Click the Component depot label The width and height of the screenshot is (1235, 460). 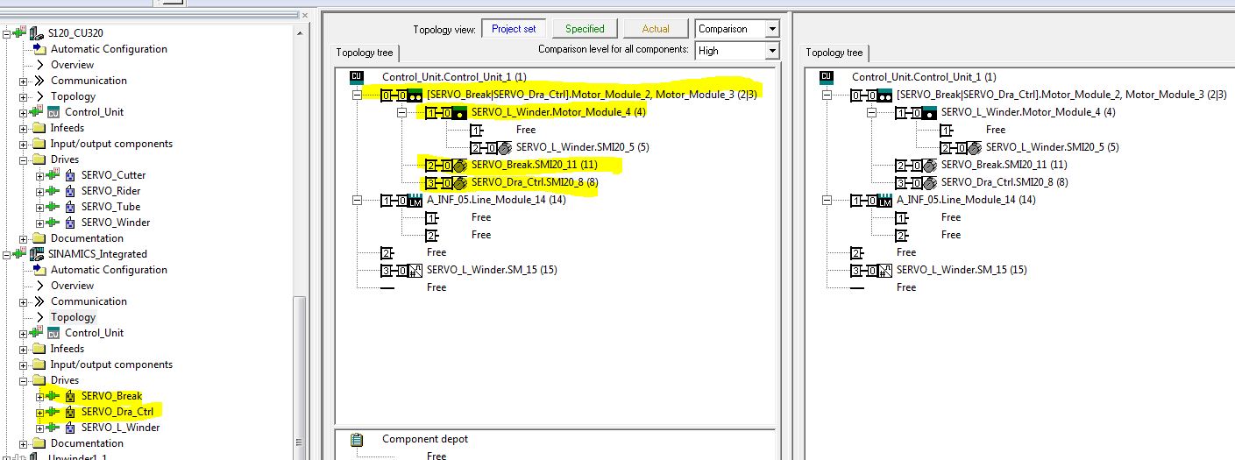click(x=425, y=439)
